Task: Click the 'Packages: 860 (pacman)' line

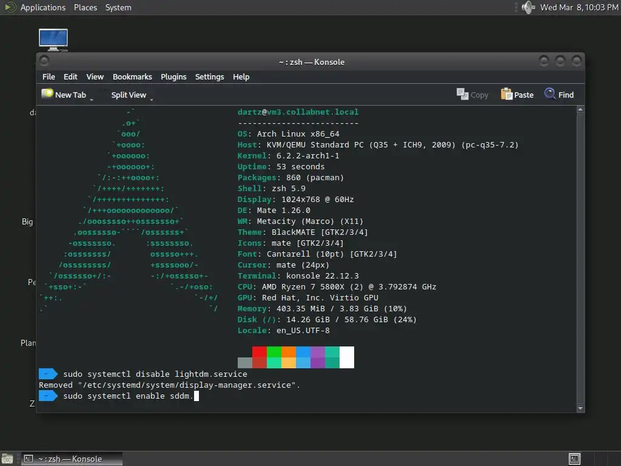Action: pyautogui.click(x=290, y=178)
